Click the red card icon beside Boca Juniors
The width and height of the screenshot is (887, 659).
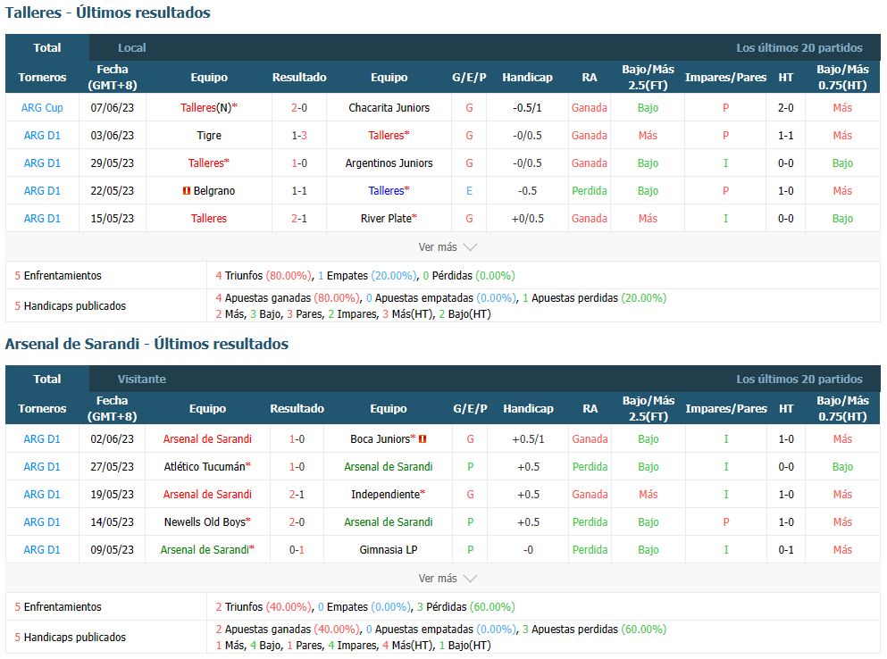422,439
